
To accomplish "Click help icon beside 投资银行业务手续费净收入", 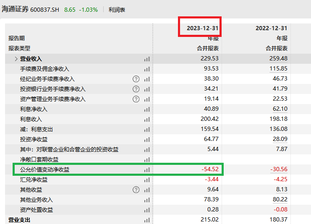I will point(136,89).
